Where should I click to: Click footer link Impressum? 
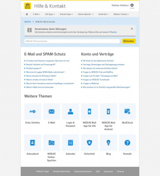click(x=108, y=171)
